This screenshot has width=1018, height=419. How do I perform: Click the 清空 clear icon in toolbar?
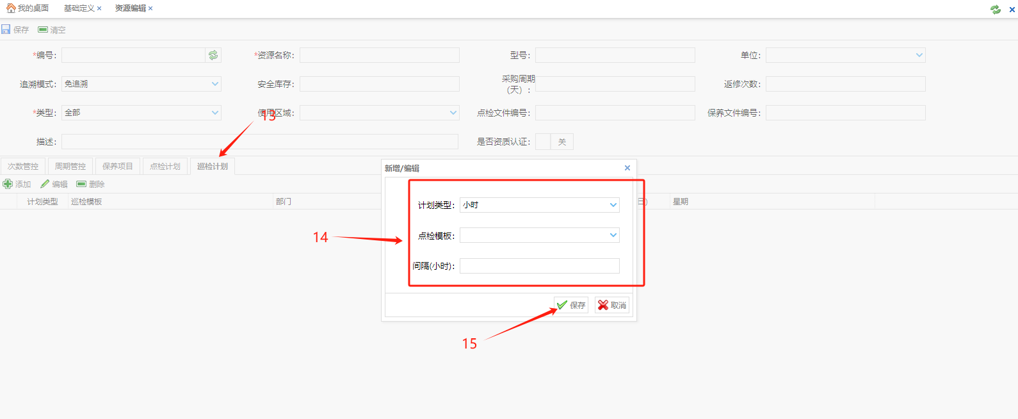43,29
